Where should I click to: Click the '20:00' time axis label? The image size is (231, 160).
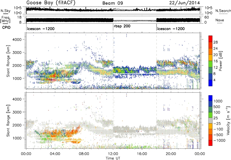tap(171, 154)
